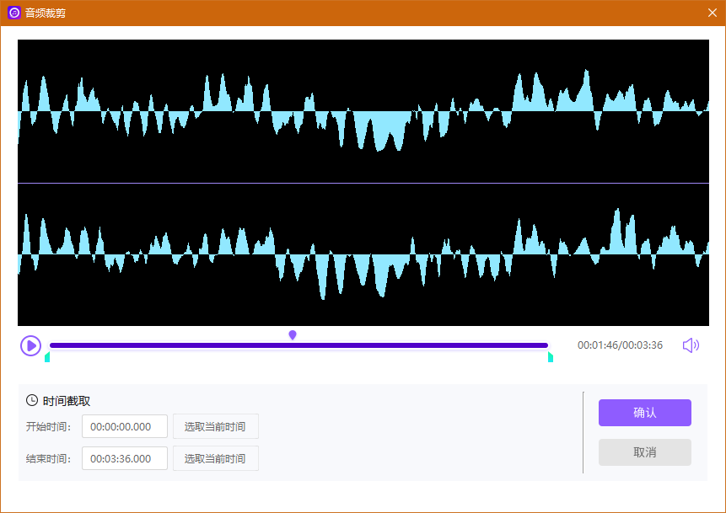The width and height of the screenshot is (726, 513).
Task: Click the play button to start playback
Action: tap(30, 345)
